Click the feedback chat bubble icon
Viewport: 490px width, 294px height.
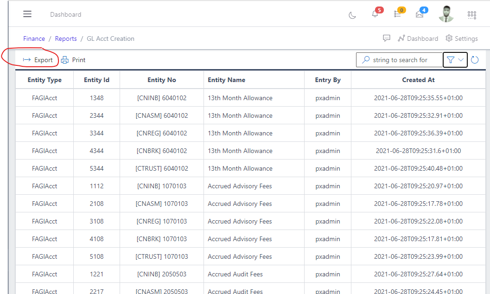(x=387, y=38)
